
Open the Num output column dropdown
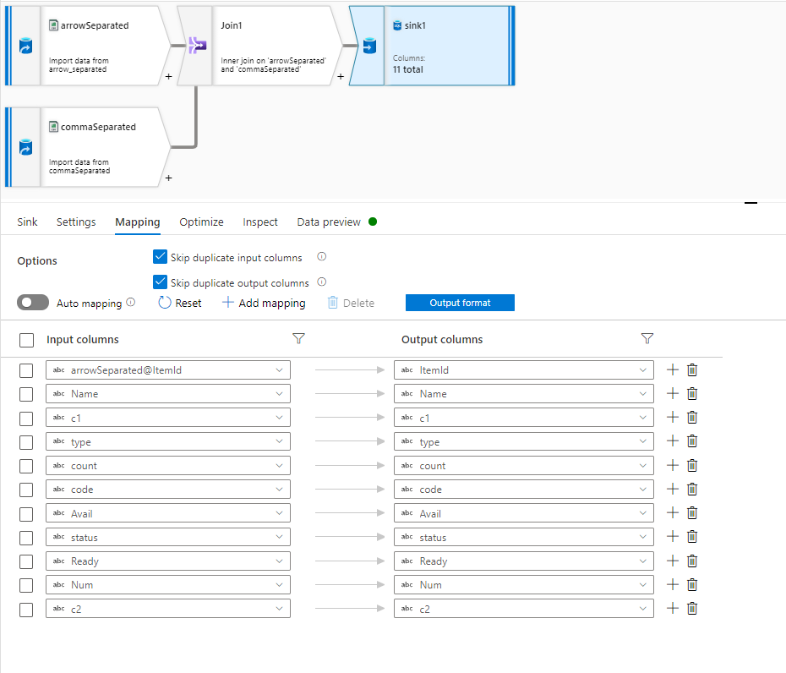coord(524,585)
